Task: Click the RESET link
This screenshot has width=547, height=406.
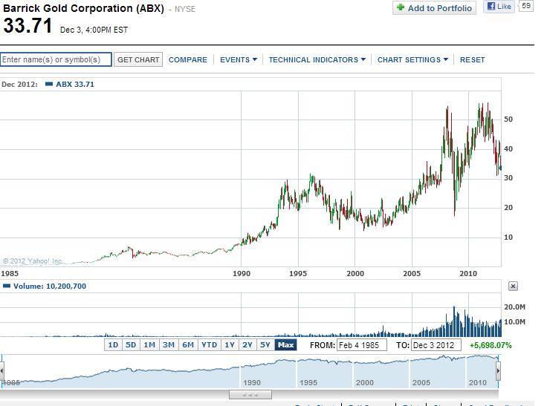Action: pos(472,60)
